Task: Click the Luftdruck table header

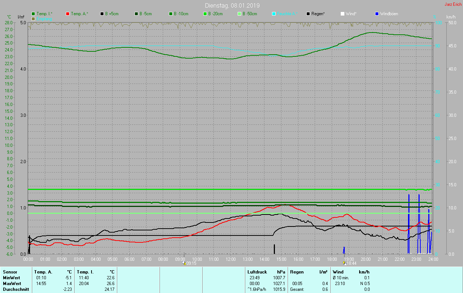Action: [x=257, y=272]
